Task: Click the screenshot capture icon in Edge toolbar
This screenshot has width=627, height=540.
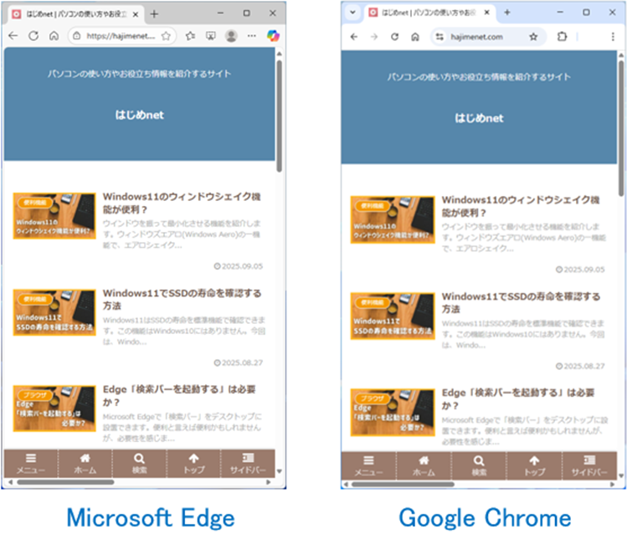Action: [x=211, y=36]
